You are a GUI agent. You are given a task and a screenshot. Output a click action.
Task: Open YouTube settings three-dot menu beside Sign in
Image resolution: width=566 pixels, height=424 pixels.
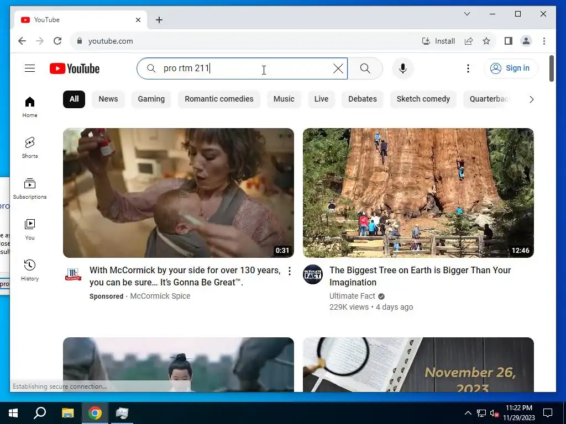pos(468,68)
